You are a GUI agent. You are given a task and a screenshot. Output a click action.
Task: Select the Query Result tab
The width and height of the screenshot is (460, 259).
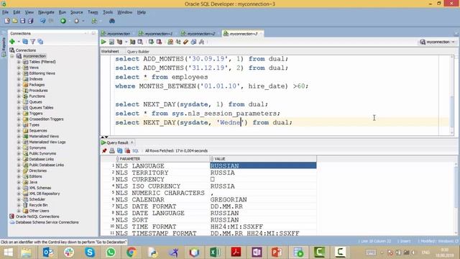click(117, 142)
